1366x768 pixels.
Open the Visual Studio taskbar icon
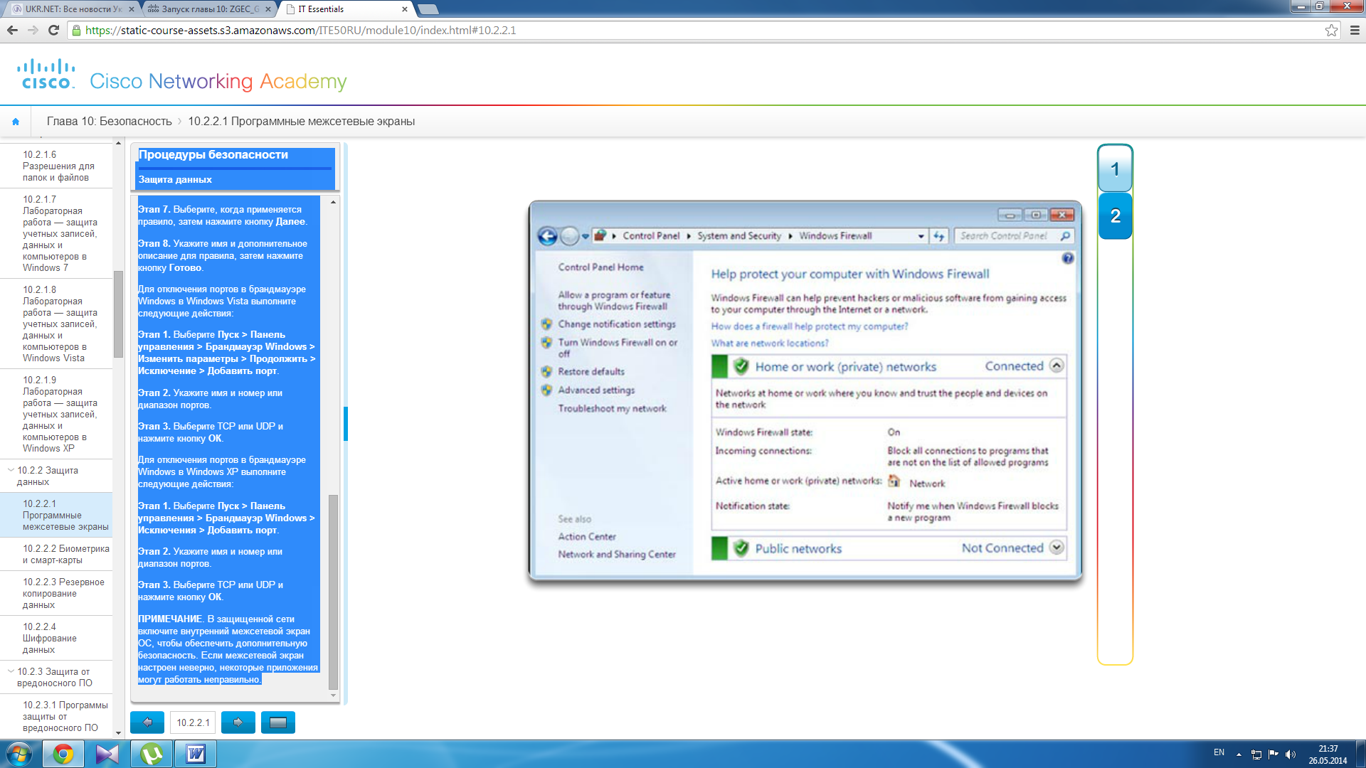point(107,754)
